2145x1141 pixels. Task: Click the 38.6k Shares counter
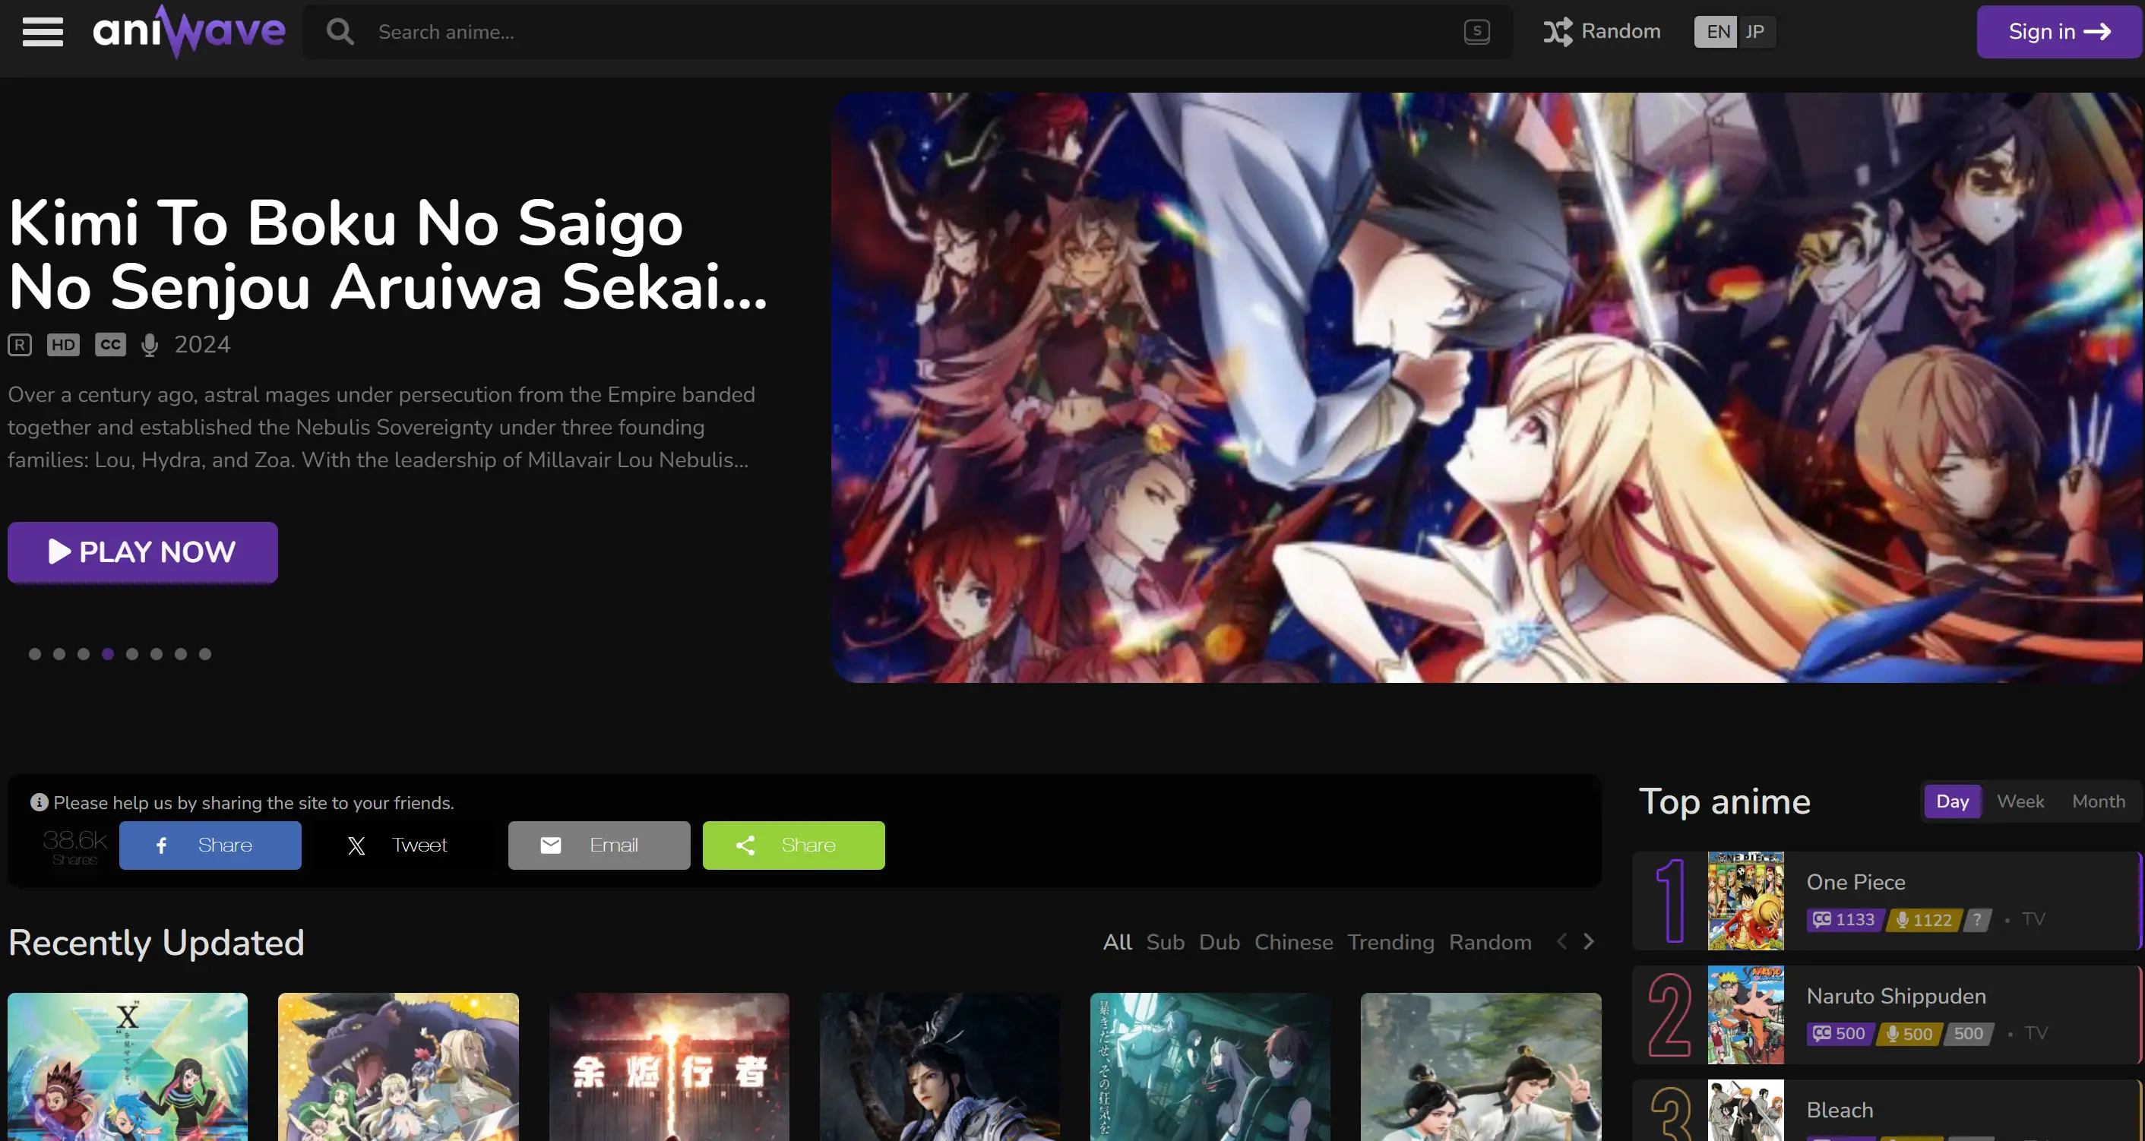75,846
